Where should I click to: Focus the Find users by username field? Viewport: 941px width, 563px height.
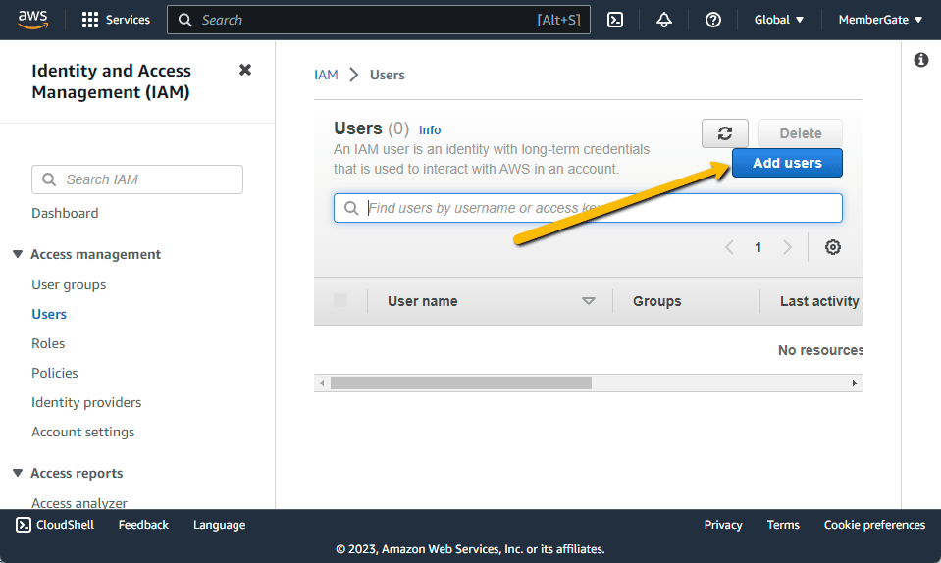point(588,208)
